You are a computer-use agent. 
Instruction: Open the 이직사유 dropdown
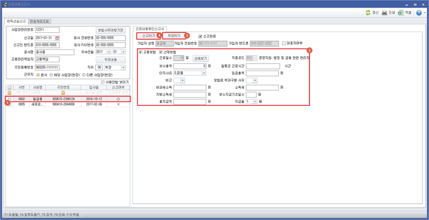(204, 73)
